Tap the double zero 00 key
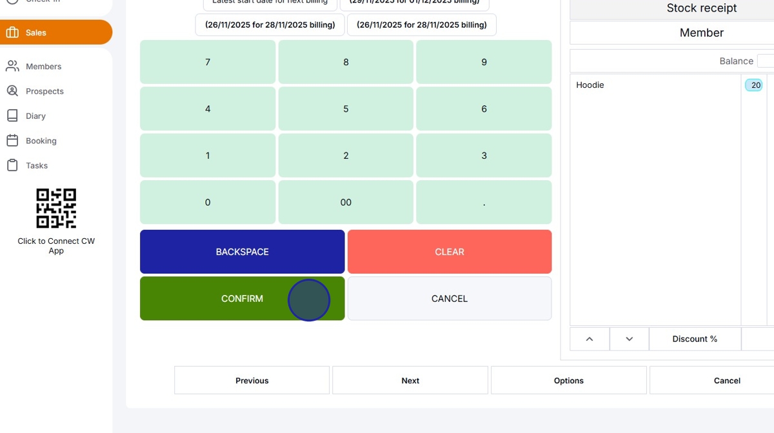Screen dimensions: 774x433 tap(346, 202)
